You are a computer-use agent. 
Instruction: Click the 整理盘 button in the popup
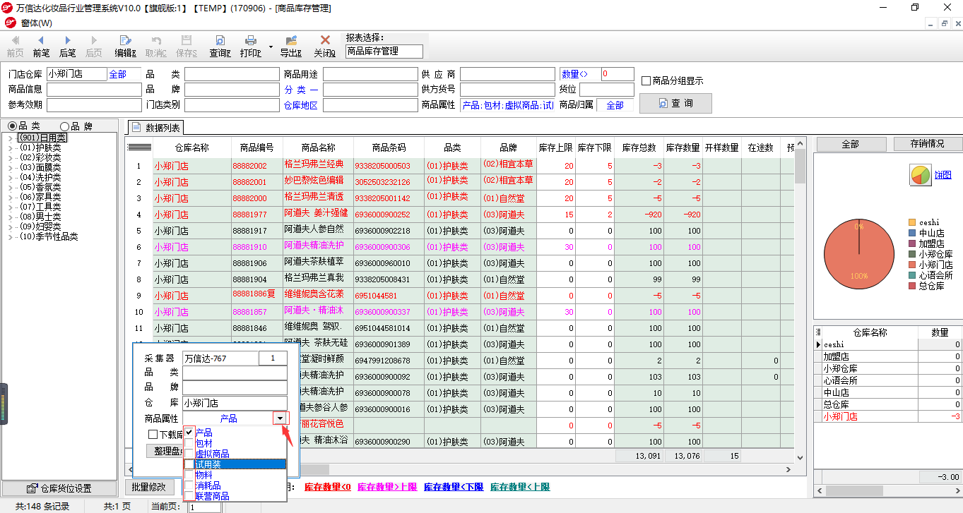(164, 452)
